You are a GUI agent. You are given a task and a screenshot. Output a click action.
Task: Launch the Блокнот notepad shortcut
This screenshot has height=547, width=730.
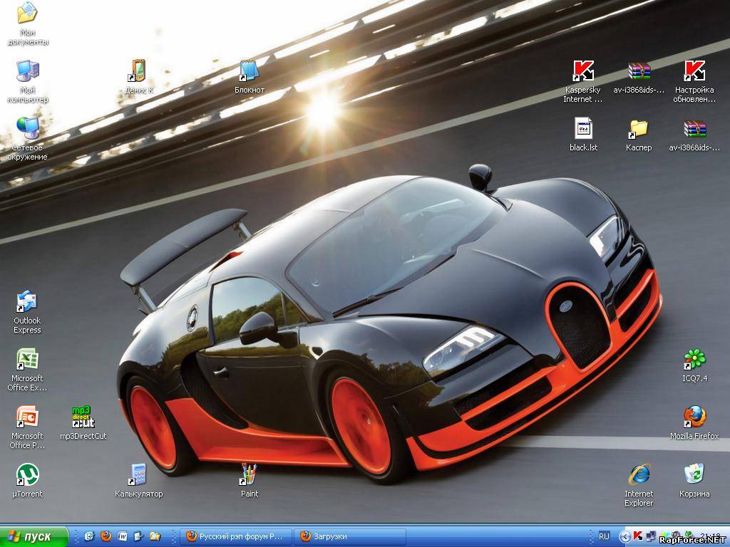coord(249,71)
